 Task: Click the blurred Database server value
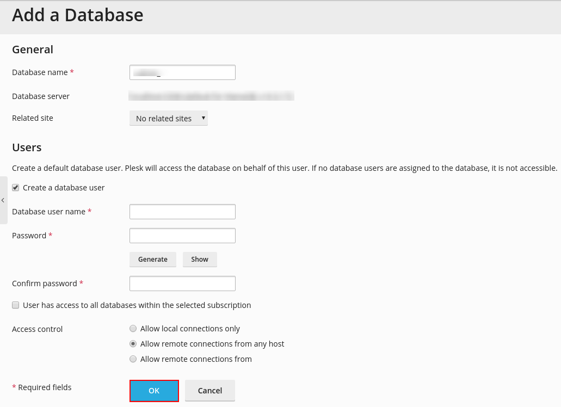coord(211,96)
